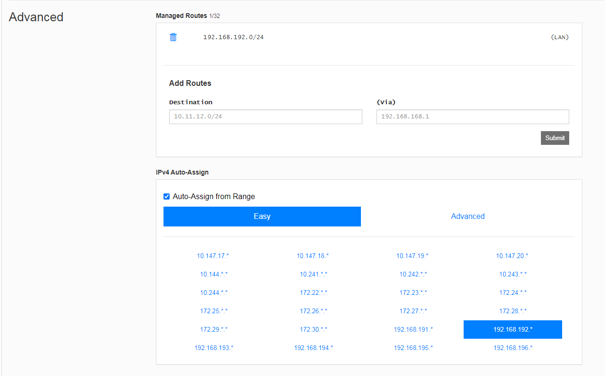Choose the 172.27.*.* range

[x=413, y=311]
